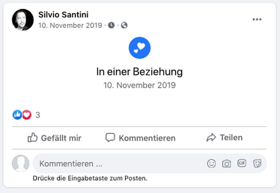Image resolution: width=280 pixels, height=193 pixels.
Task: Open the emoji picker smiley icon
Action: coord(211,163)
